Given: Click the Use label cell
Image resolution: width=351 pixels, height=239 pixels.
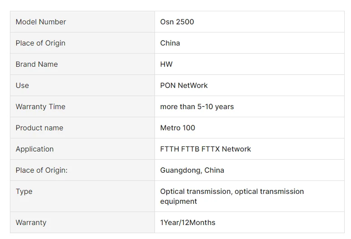Looking at the screenshot, I should point(82,85).
